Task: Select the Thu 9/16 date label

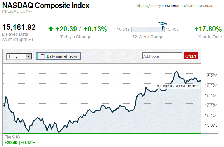Action: [12, 137]
